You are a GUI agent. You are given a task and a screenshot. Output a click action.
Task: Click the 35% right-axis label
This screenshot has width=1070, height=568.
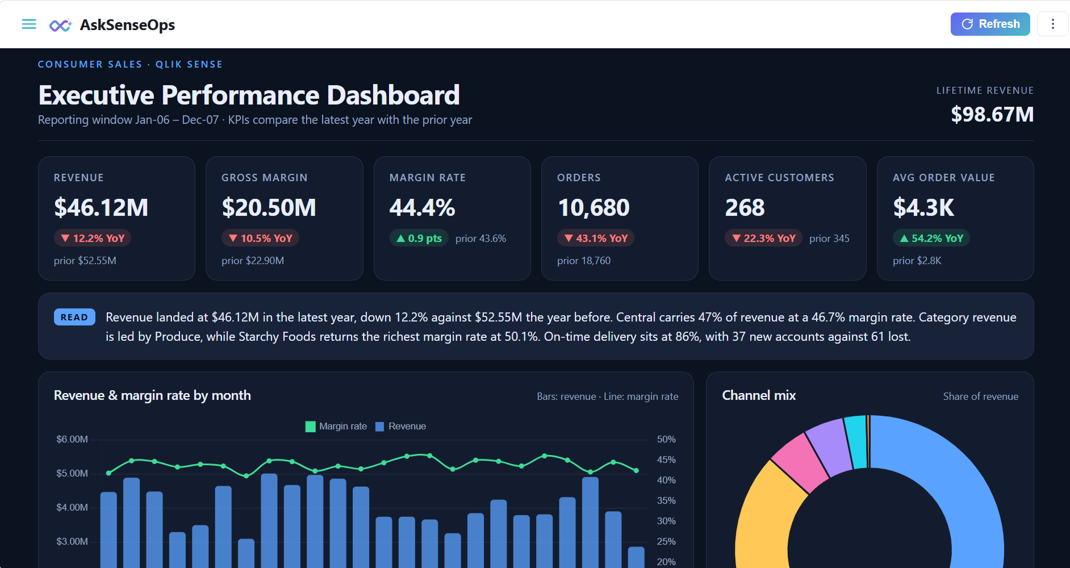coord(666,500)
